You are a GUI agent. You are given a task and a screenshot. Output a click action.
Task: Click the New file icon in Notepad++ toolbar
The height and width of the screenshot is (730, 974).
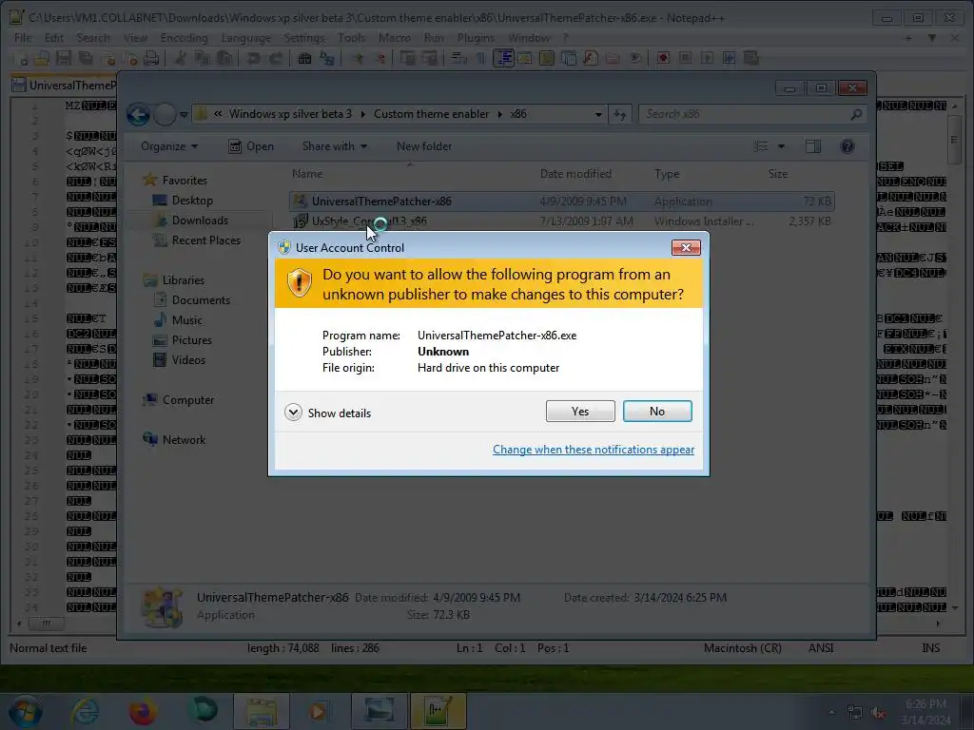coord(21,58)
